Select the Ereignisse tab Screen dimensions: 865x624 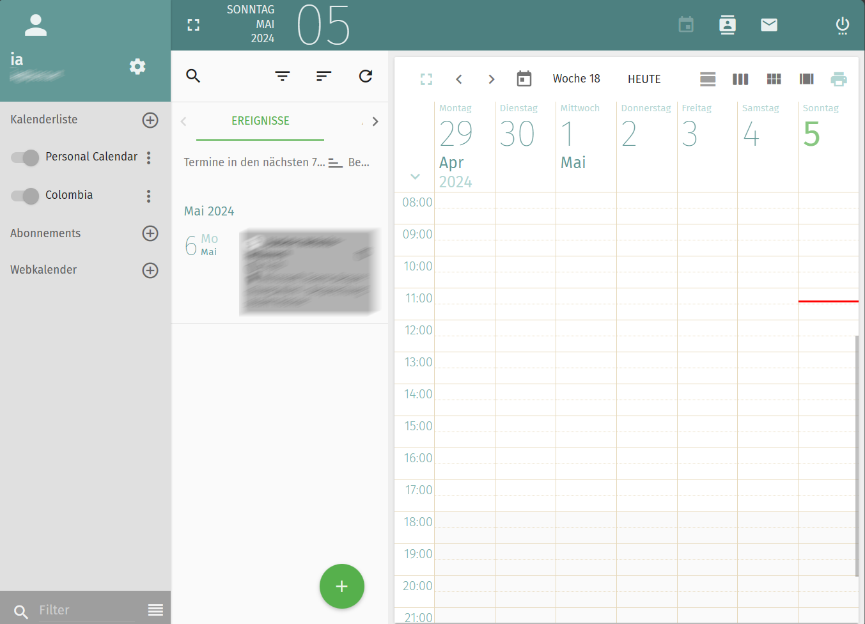pos(260,121)
